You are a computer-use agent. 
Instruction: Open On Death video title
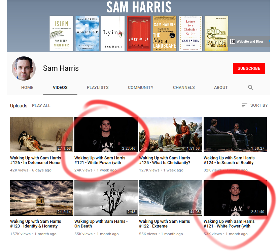pyautogui.click(x=101, y=224)
